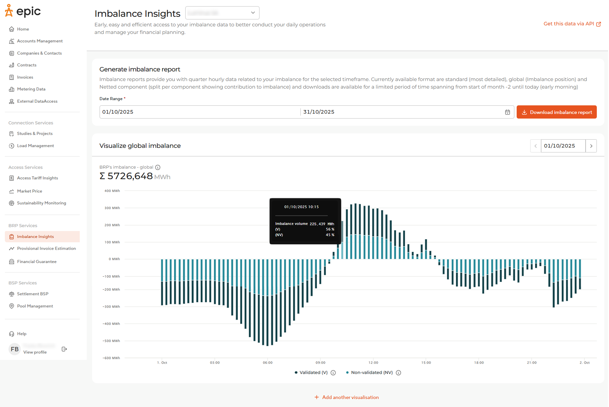Open Invoices from the sidebar
Image resolution: width=609 pixels, height=407 pixels.
25,77
